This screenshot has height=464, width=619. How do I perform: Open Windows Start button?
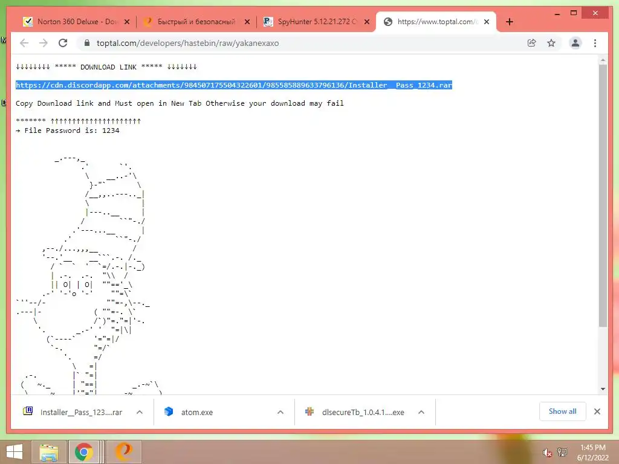point(15,452)
